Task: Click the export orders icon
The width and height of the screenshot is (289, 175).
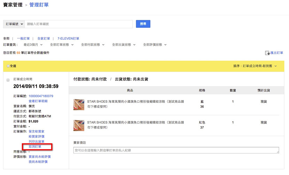Action: (267, 53)
